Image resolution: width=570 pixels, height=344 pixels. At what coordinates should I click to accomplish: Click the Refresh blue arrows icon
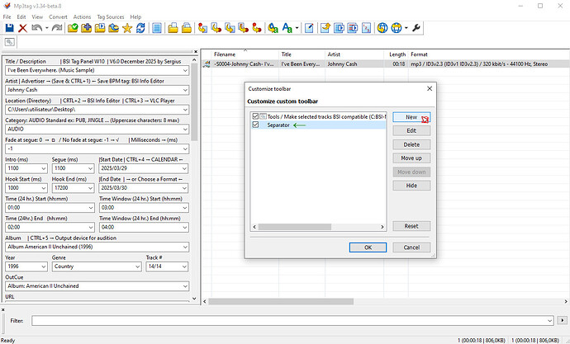140,28
